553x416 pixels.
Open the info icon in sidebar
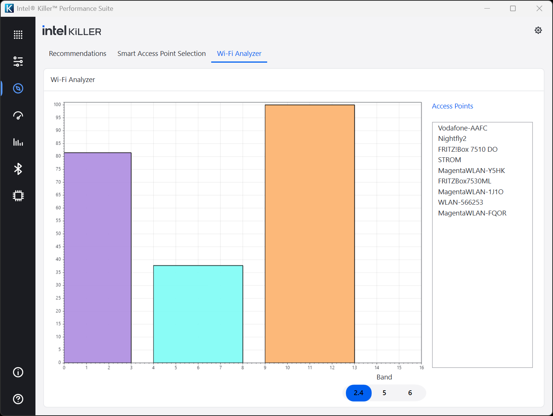click(18, 372)
